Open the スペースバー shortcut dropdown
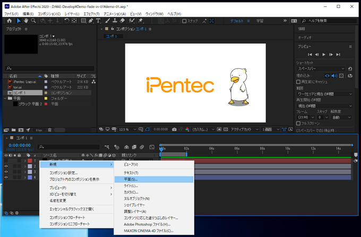Viewport: 361px width, 237px height. [321, 68]
